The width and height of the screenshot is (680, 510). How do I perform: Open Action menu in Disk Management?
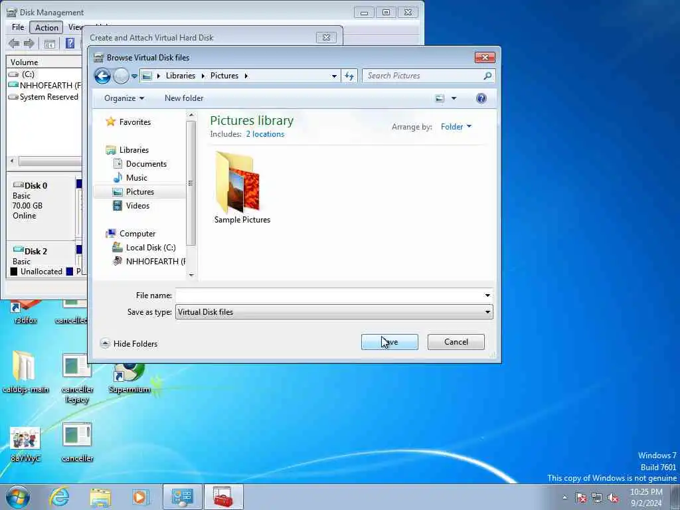[x=46, y=28]
